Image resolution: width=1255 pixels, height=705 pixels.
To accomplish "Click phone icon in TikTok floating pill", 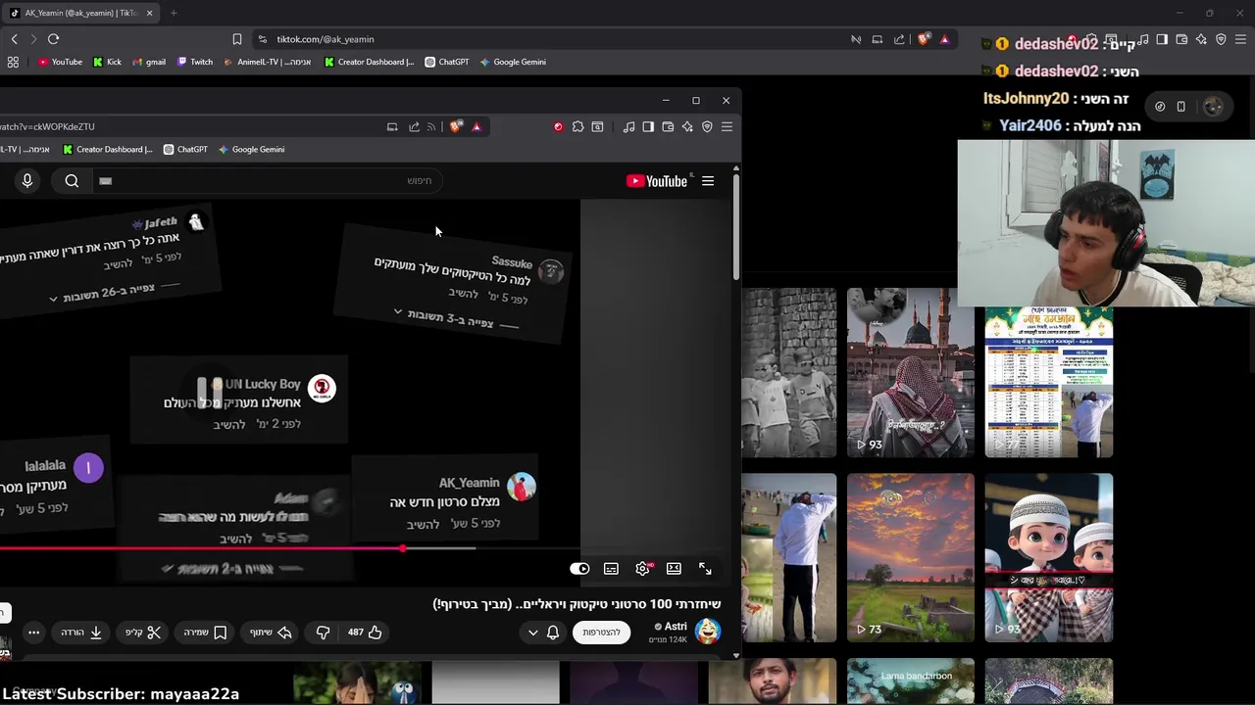I will click(x=1180, y=107).
